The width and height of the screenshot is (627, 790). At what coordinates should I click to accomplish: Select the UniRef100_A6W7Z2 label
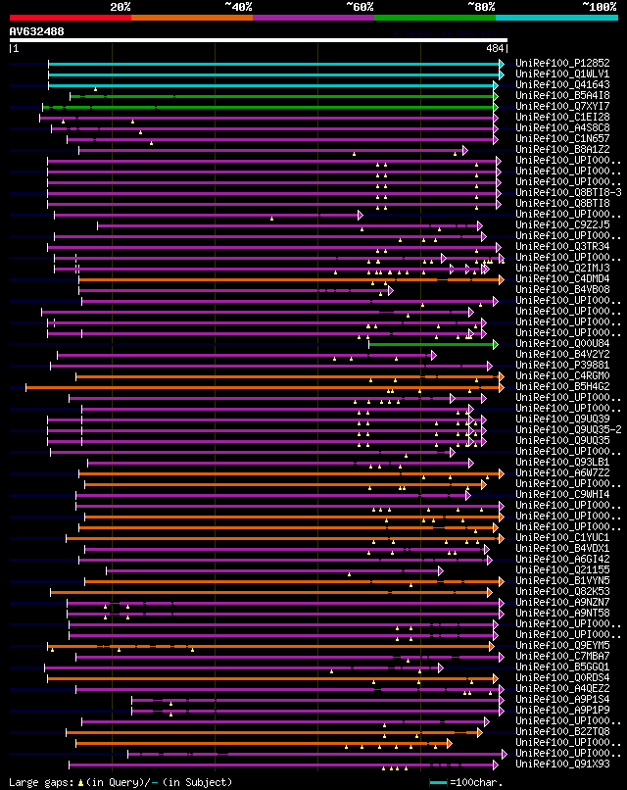[562, 472]
